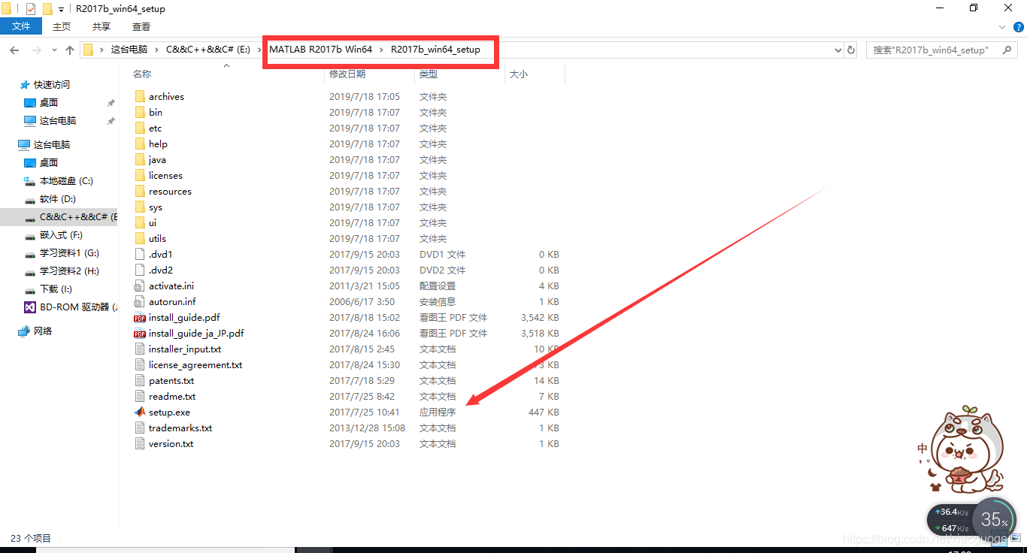Click the install_guide.pdf PDF icon
The width and height of the screenshot is (1027, 553).
140,317
